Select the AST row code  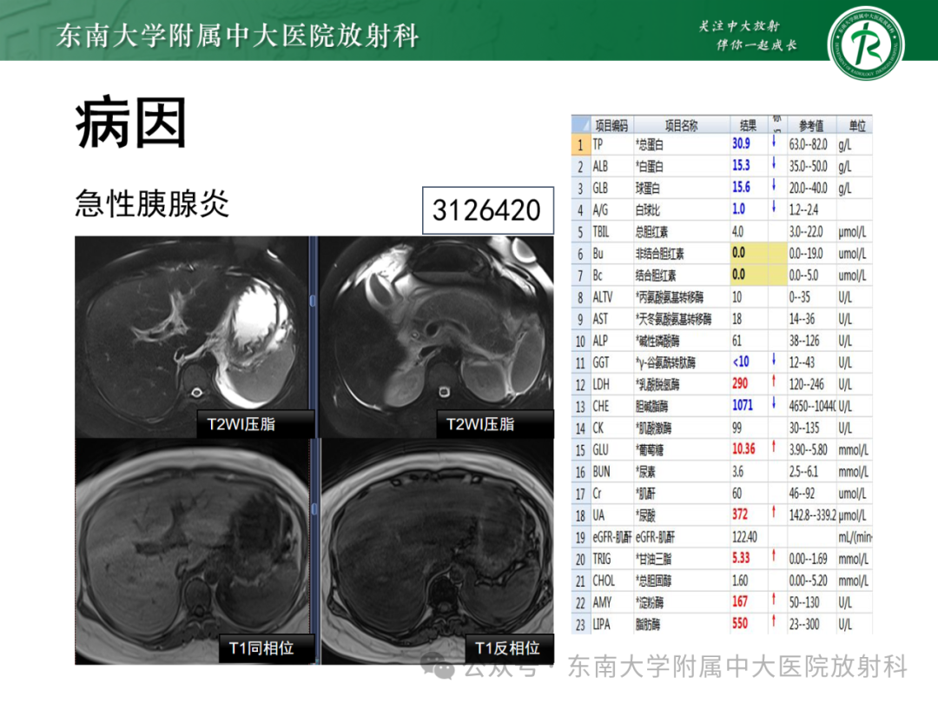[x=600, y=318]
